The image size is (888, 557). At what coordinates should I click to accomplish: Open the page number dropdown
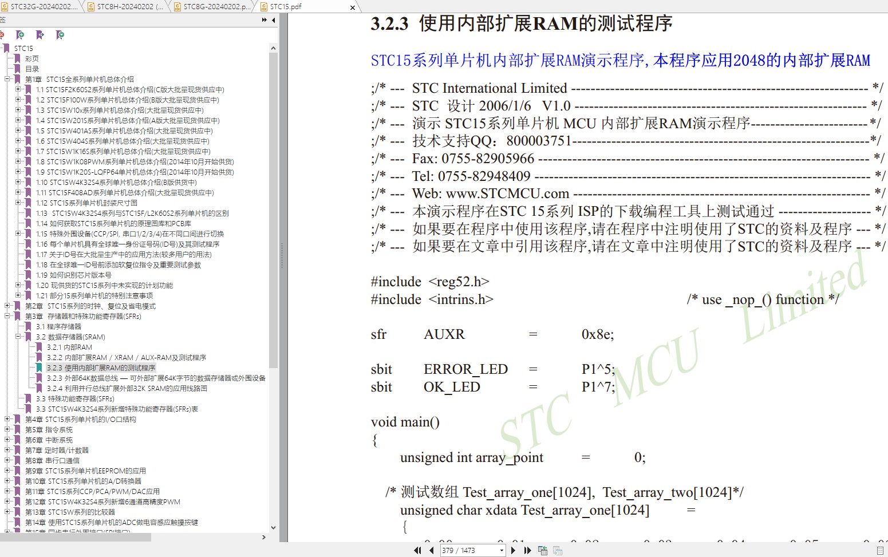502,550
